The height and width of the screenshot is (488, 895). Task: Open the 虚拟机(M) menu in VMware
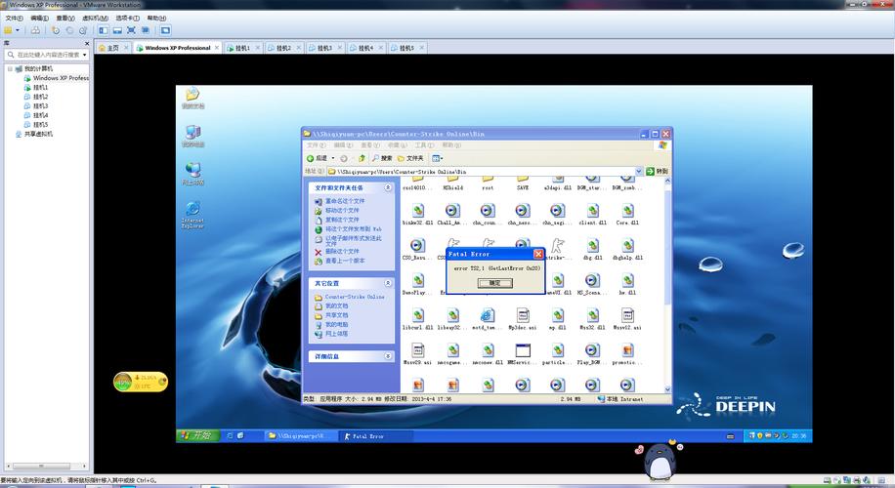click(x=95, y=19)
